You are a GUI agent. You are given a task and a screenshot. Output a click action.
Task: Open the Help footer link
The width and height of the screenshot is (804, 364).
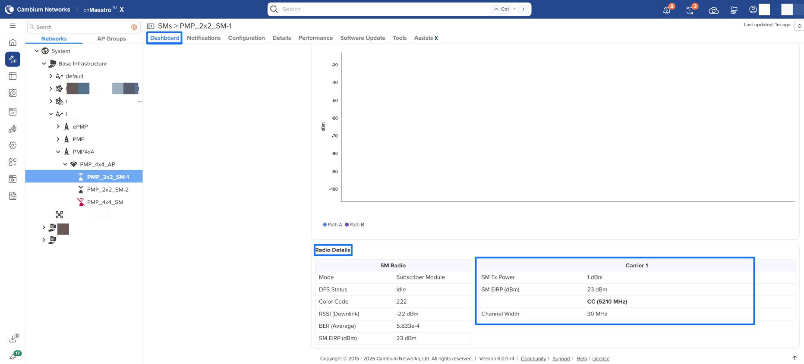(x=582, y=359)
